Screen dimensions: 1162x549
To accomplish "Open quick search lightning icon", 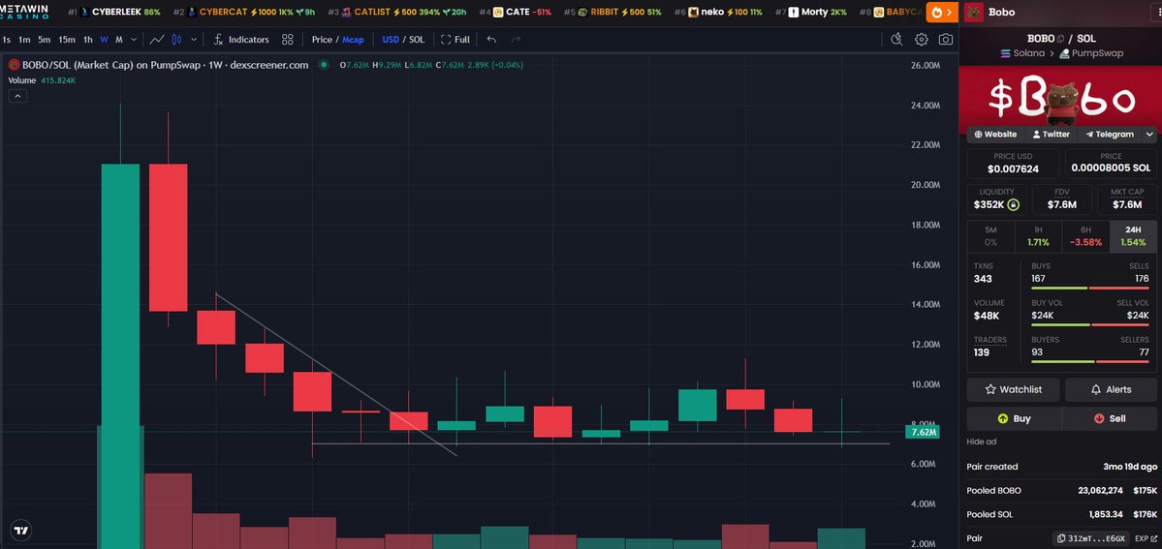I will pyautogui.click(x=895, y=40).
